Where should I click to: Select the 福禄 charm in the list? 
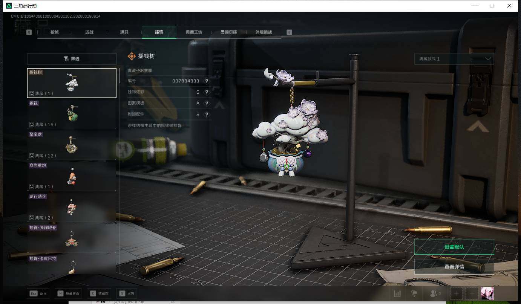pyautogui.click(x=72, y=114)
